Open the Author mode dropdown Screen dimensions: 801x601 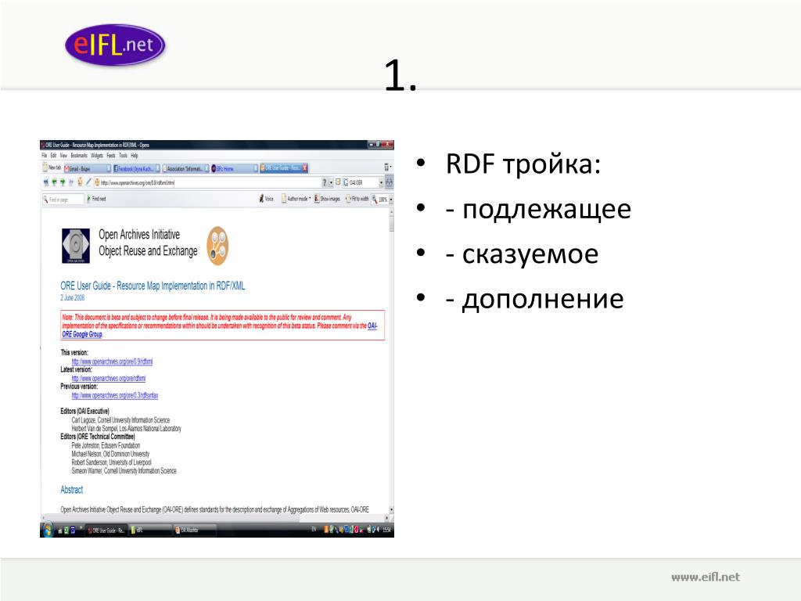296,199
